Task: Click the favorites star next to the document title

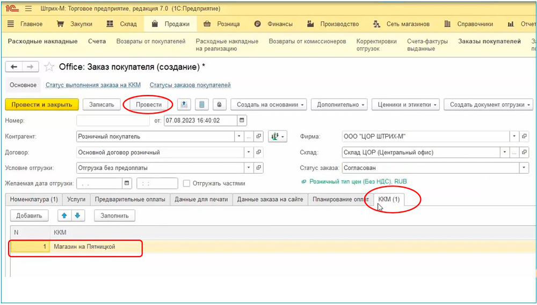Action: click(49, 67)
